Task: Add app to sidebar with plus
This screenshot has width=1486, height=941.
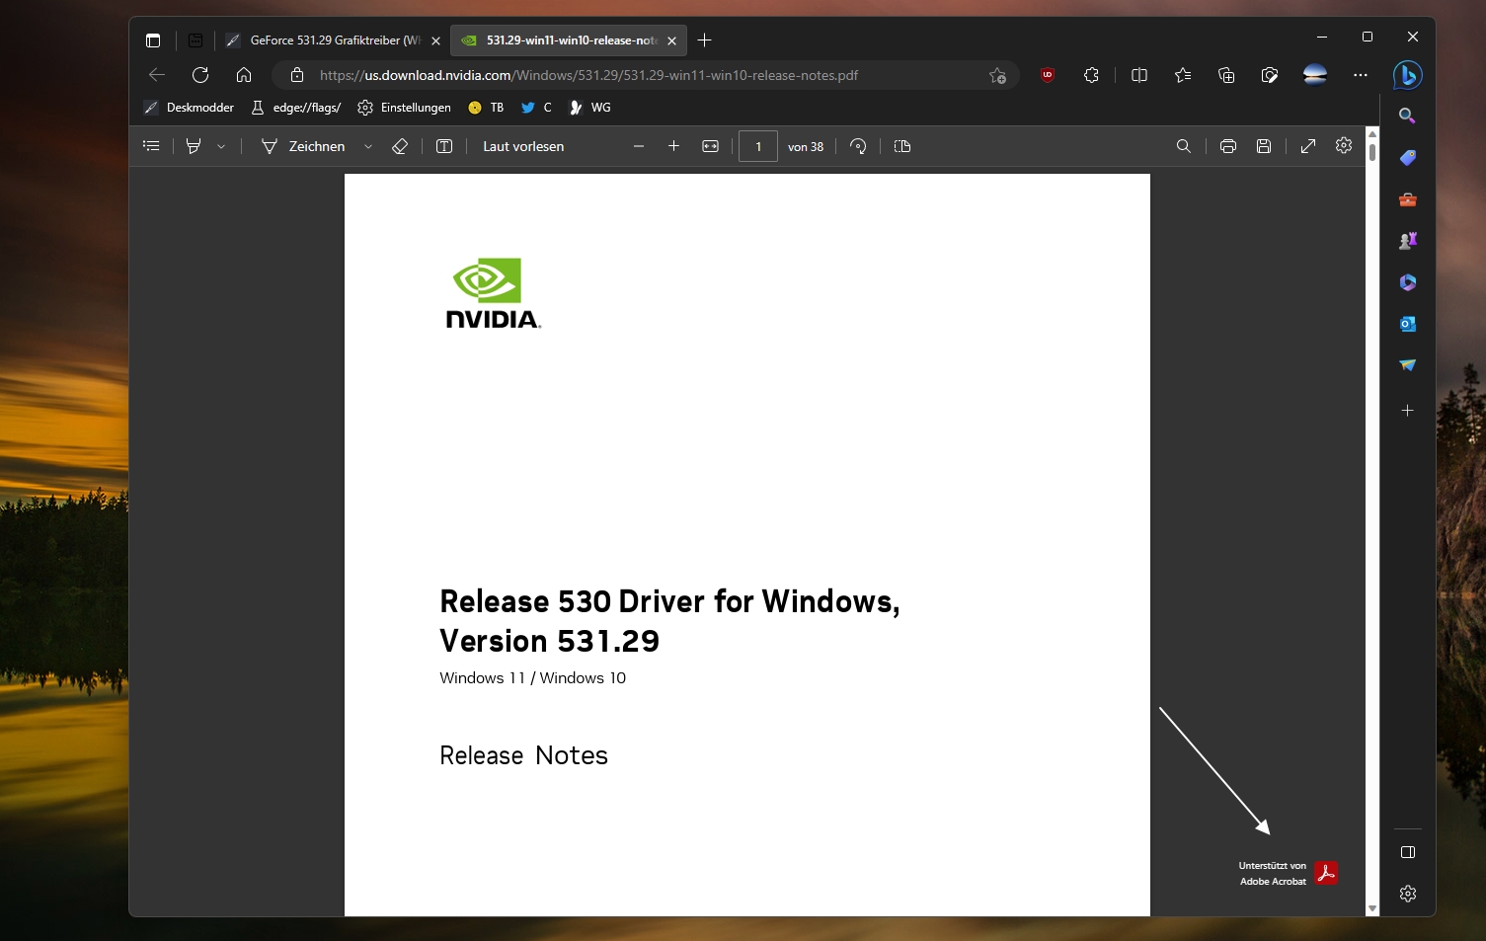Action: click(x=1408, y=410)
